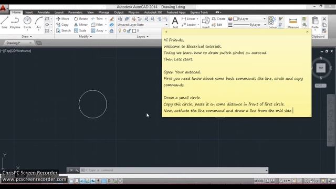
Task: Select the Polyline tool
Action: (x=15, y=23)
